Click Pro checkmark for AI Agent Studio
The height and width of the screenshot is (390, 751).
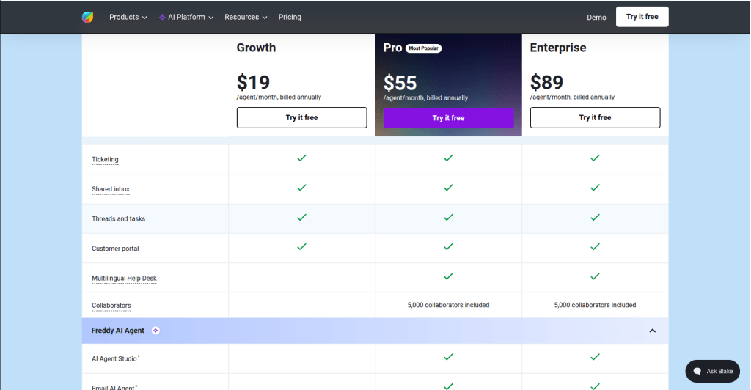(448, 357)
